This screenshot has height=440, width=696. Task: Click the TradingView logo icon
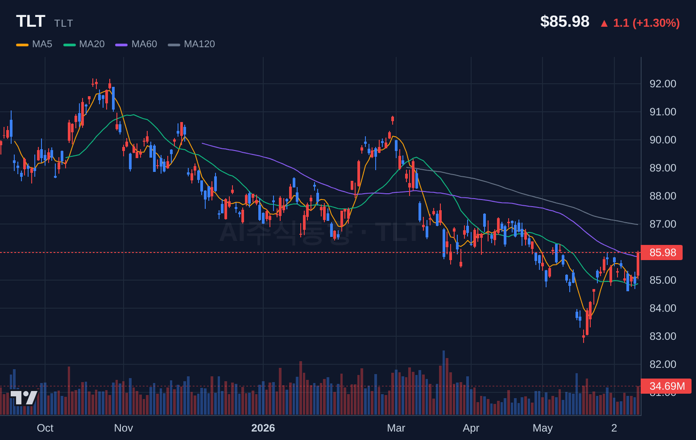click(24, 398)
